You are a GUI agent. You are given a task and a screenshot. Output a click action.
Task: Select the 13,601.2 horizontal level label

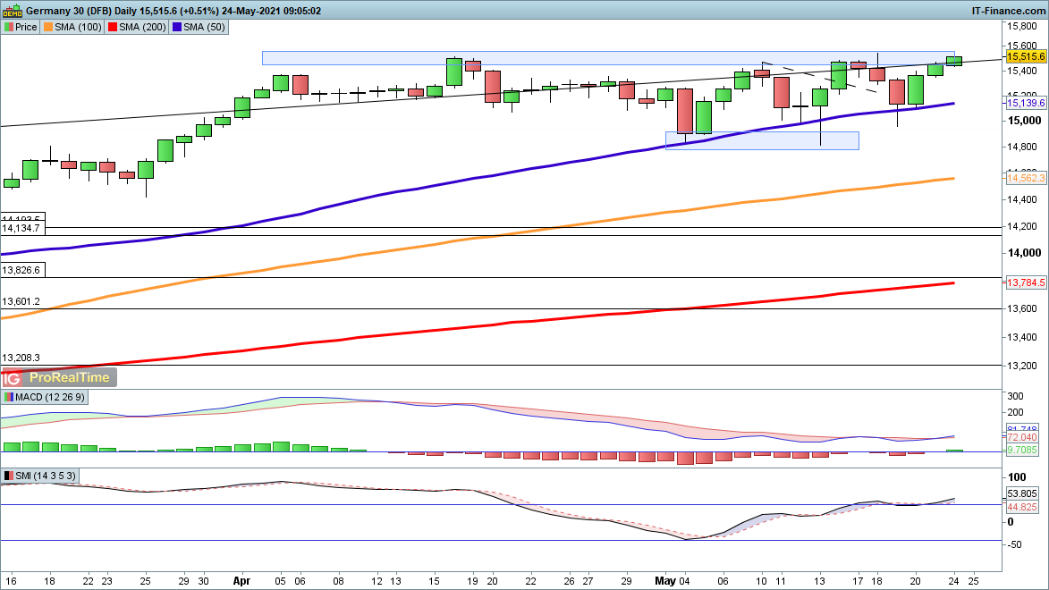[21, 301]
